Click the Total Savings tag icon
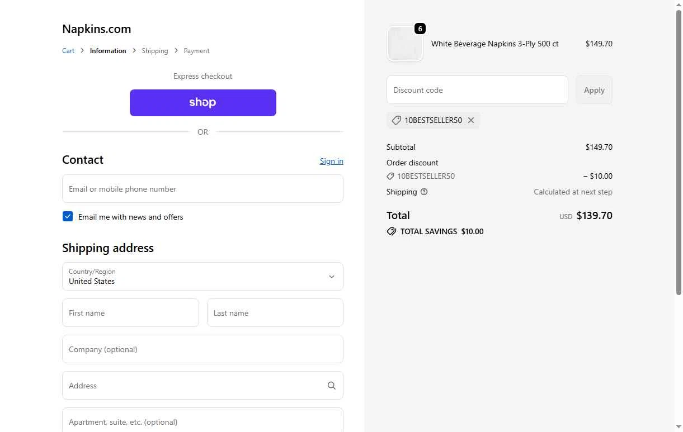Screen dimensions: 683x432 392,231
